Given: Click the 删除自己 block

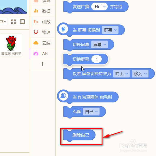Looking at the screenshot, I should click(79, 135).
